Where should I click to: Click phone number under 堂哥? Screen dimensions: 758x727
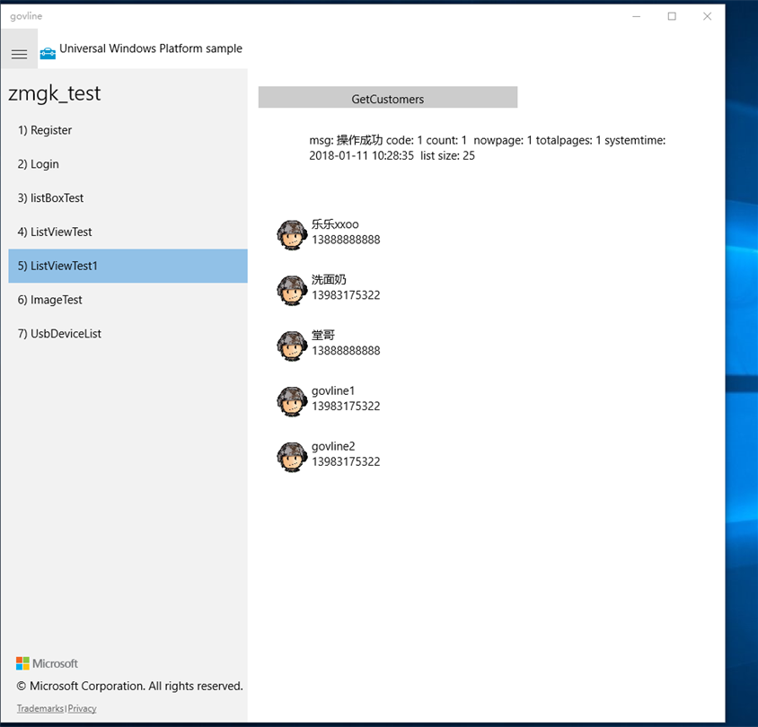point(346,351)
